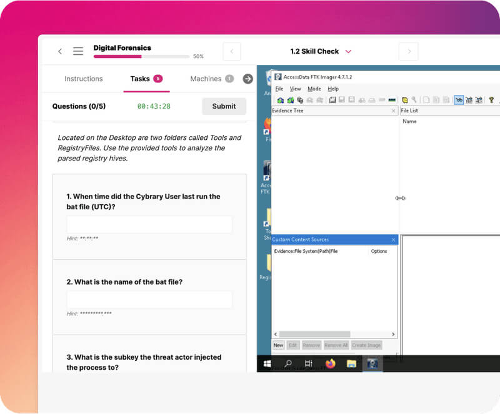This screenshot has width=500, height=414.
Task: Click the Remove button in Custom Content Sources
Action: point(311,345)
